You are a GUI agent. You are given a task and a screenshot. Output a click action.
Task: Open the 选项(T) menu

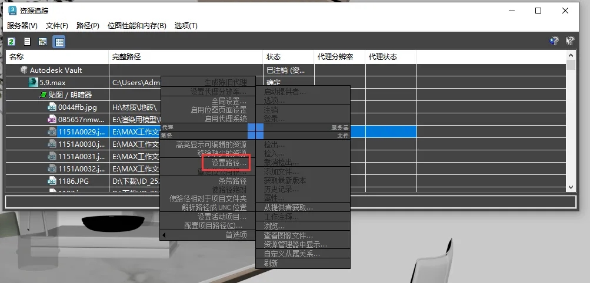tap(186, 25)
